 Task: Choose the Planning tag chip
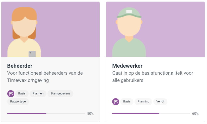pyautogui.click(x=143, y=102)
